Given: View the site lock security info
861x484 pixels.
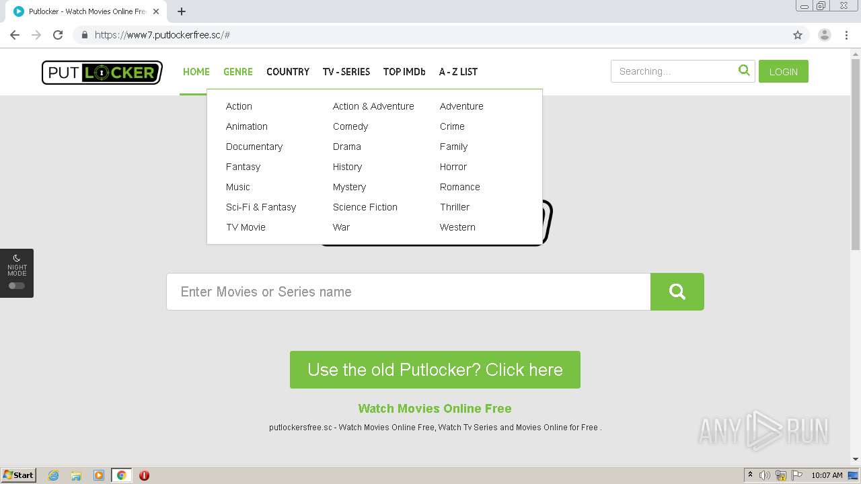Looking at the screenshot, I should (84, 35).
